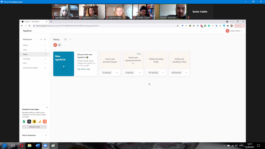
Task: Click the Typeform logo text
Action: pos(27,31)
